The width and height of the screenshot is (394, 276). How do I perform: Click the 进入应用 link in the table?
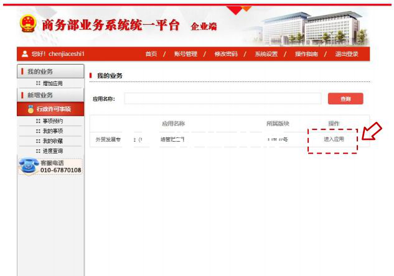tap(333, 139)
